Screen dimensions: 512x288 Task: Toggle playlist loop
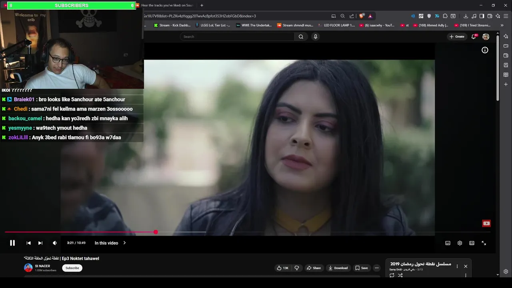click(392, 275)
